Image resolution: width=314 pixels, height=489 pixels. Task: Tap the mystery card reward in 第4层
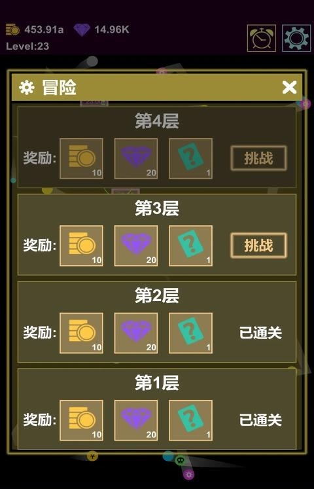[x=190, y=158]
